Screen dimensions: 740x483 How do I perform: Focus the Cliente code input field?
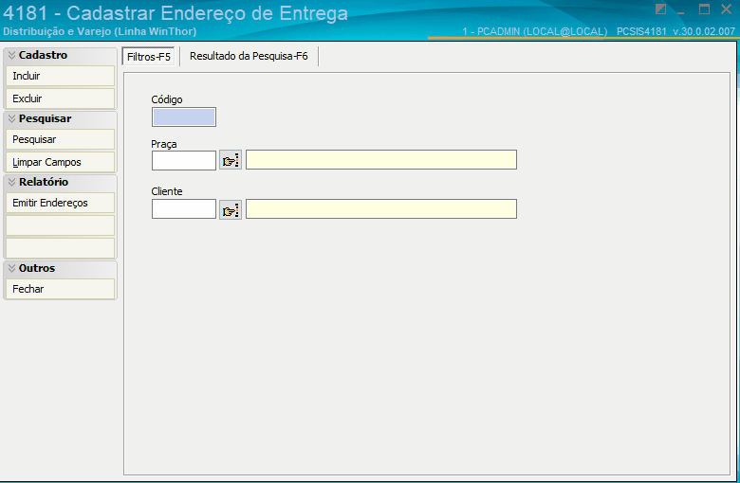click(x=184, y=208)
